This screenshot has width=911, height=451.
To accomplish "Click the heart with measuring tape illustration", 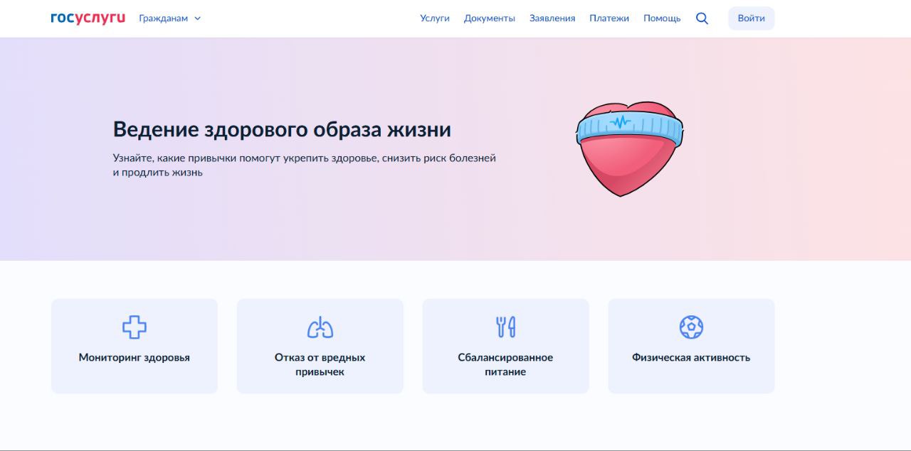I will 628,148.
